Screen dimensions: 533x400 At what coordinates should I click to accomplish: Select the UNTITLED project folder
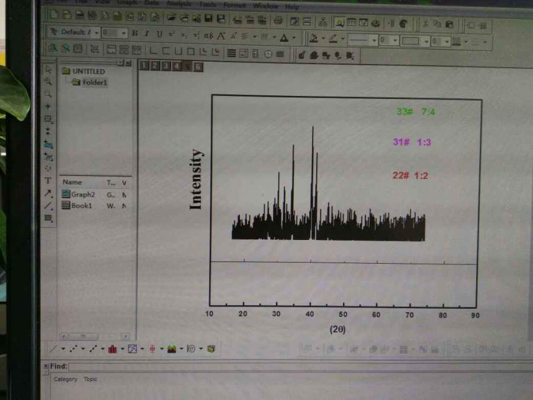(84, 71)
